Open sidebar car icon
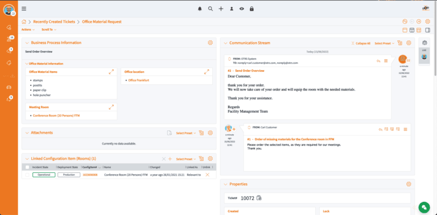 coord(9,87)
